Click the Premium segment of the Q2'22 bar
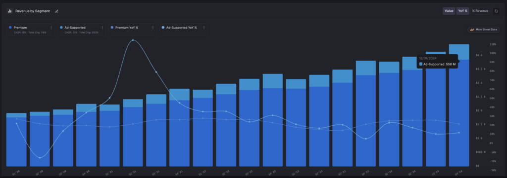 [226, 130]
